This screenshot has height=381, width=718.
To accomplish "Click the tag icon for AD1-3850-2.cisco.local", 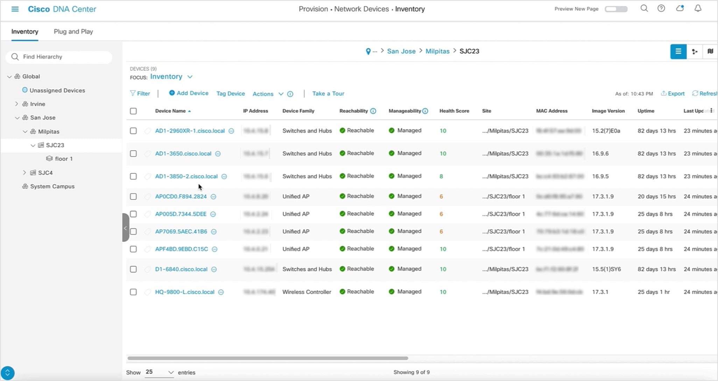I will coord(148,176).
